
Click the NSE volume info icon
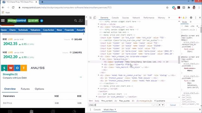(70, 52)
